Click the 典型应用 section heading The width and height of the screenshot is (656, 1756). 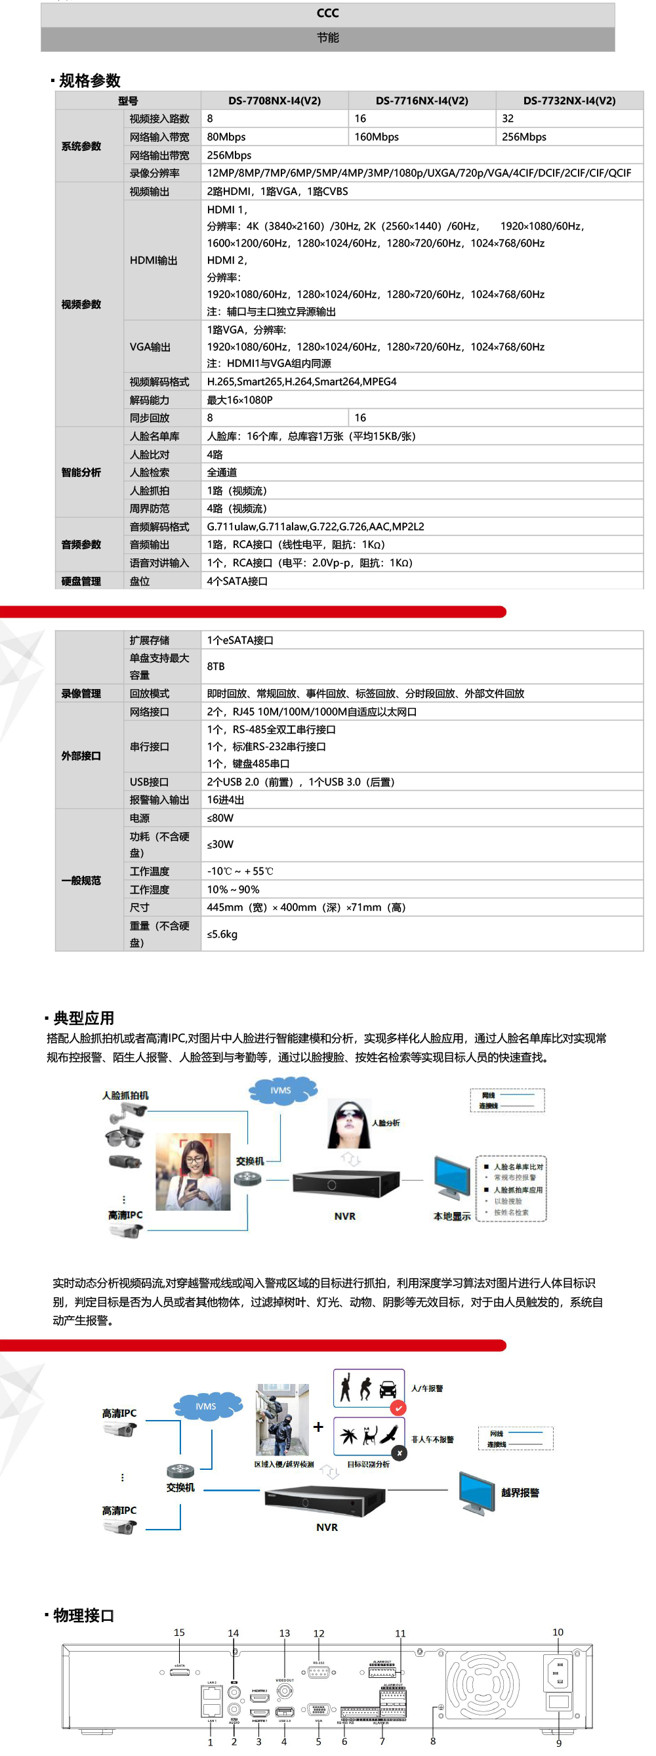click(84, 1018)
